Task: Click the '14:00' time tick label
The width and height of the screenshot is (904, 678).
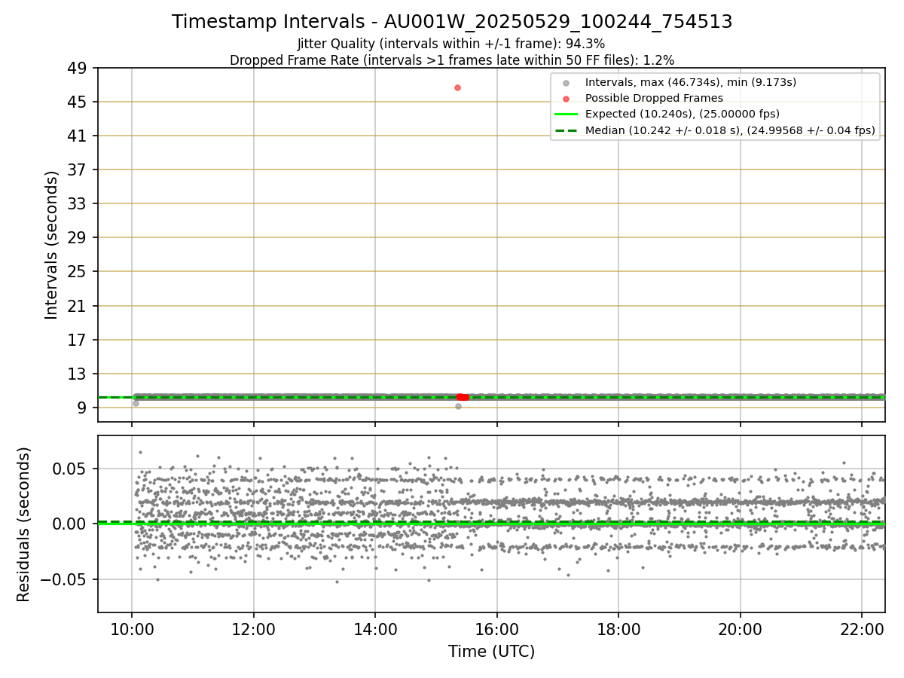Action: [375, 629]
